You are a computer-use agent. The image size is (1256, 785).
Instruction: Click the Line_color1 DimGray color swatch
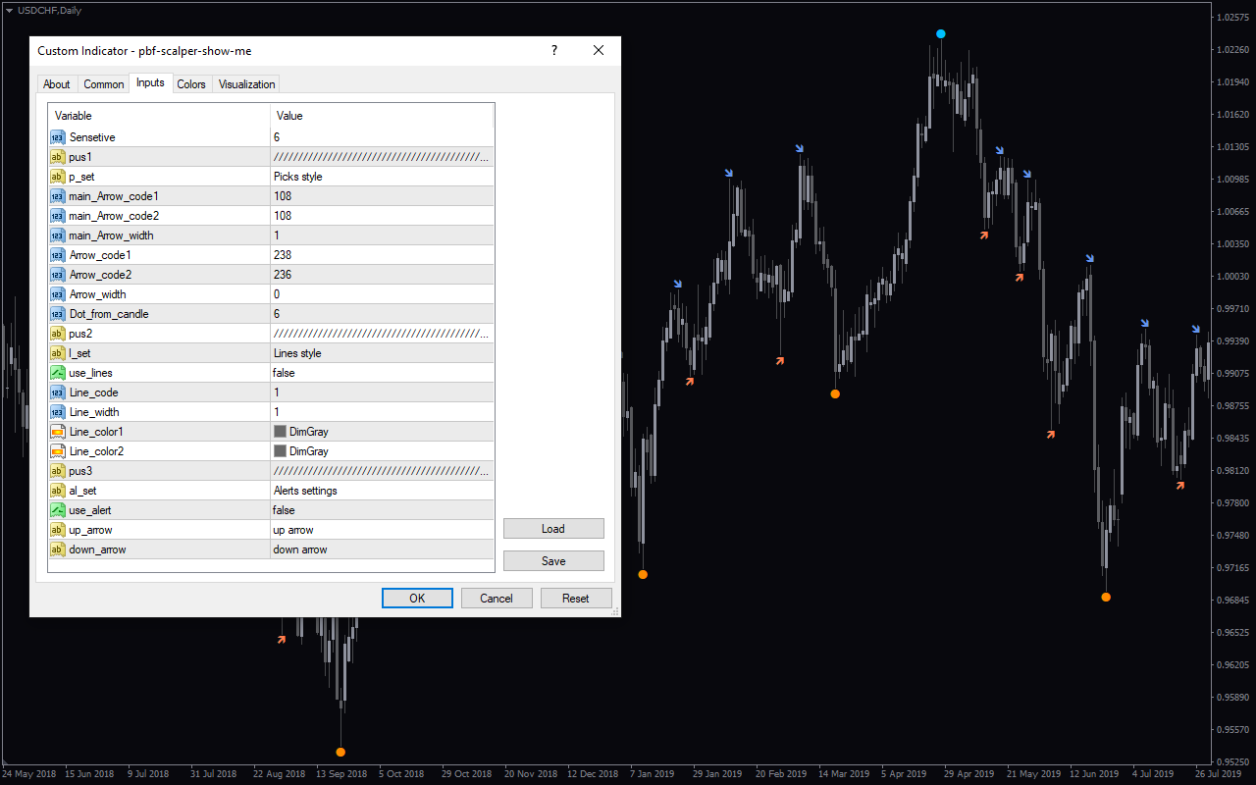[280, 432]
